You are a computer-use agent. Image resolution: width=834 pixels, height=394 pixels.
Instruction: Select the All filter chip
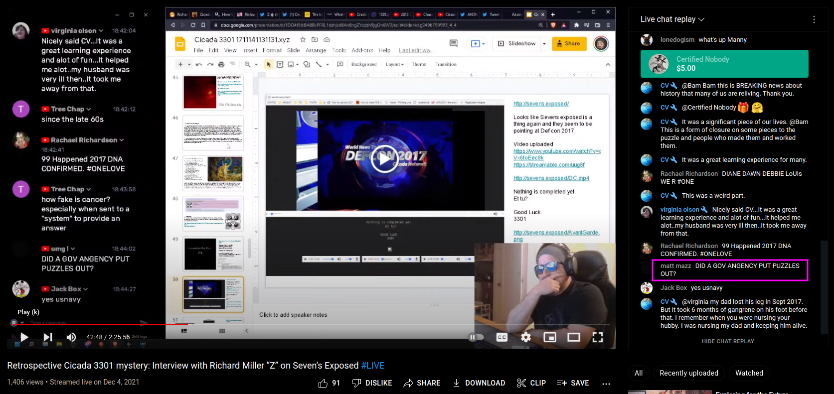[x=639, y=373]
